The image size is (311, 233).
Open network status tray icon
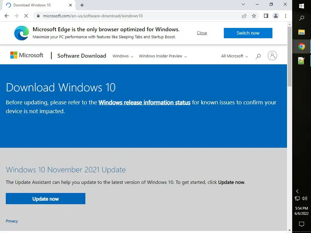pos(297,198)
